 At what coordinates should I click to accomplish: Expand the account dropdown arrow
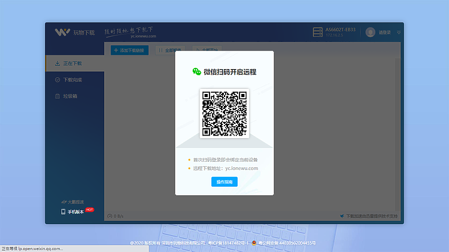tap(398, 32)
